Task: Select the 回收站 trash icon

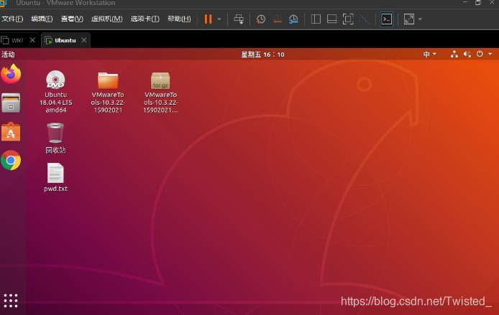Action: pyautogui.click(x=55, y=133)
